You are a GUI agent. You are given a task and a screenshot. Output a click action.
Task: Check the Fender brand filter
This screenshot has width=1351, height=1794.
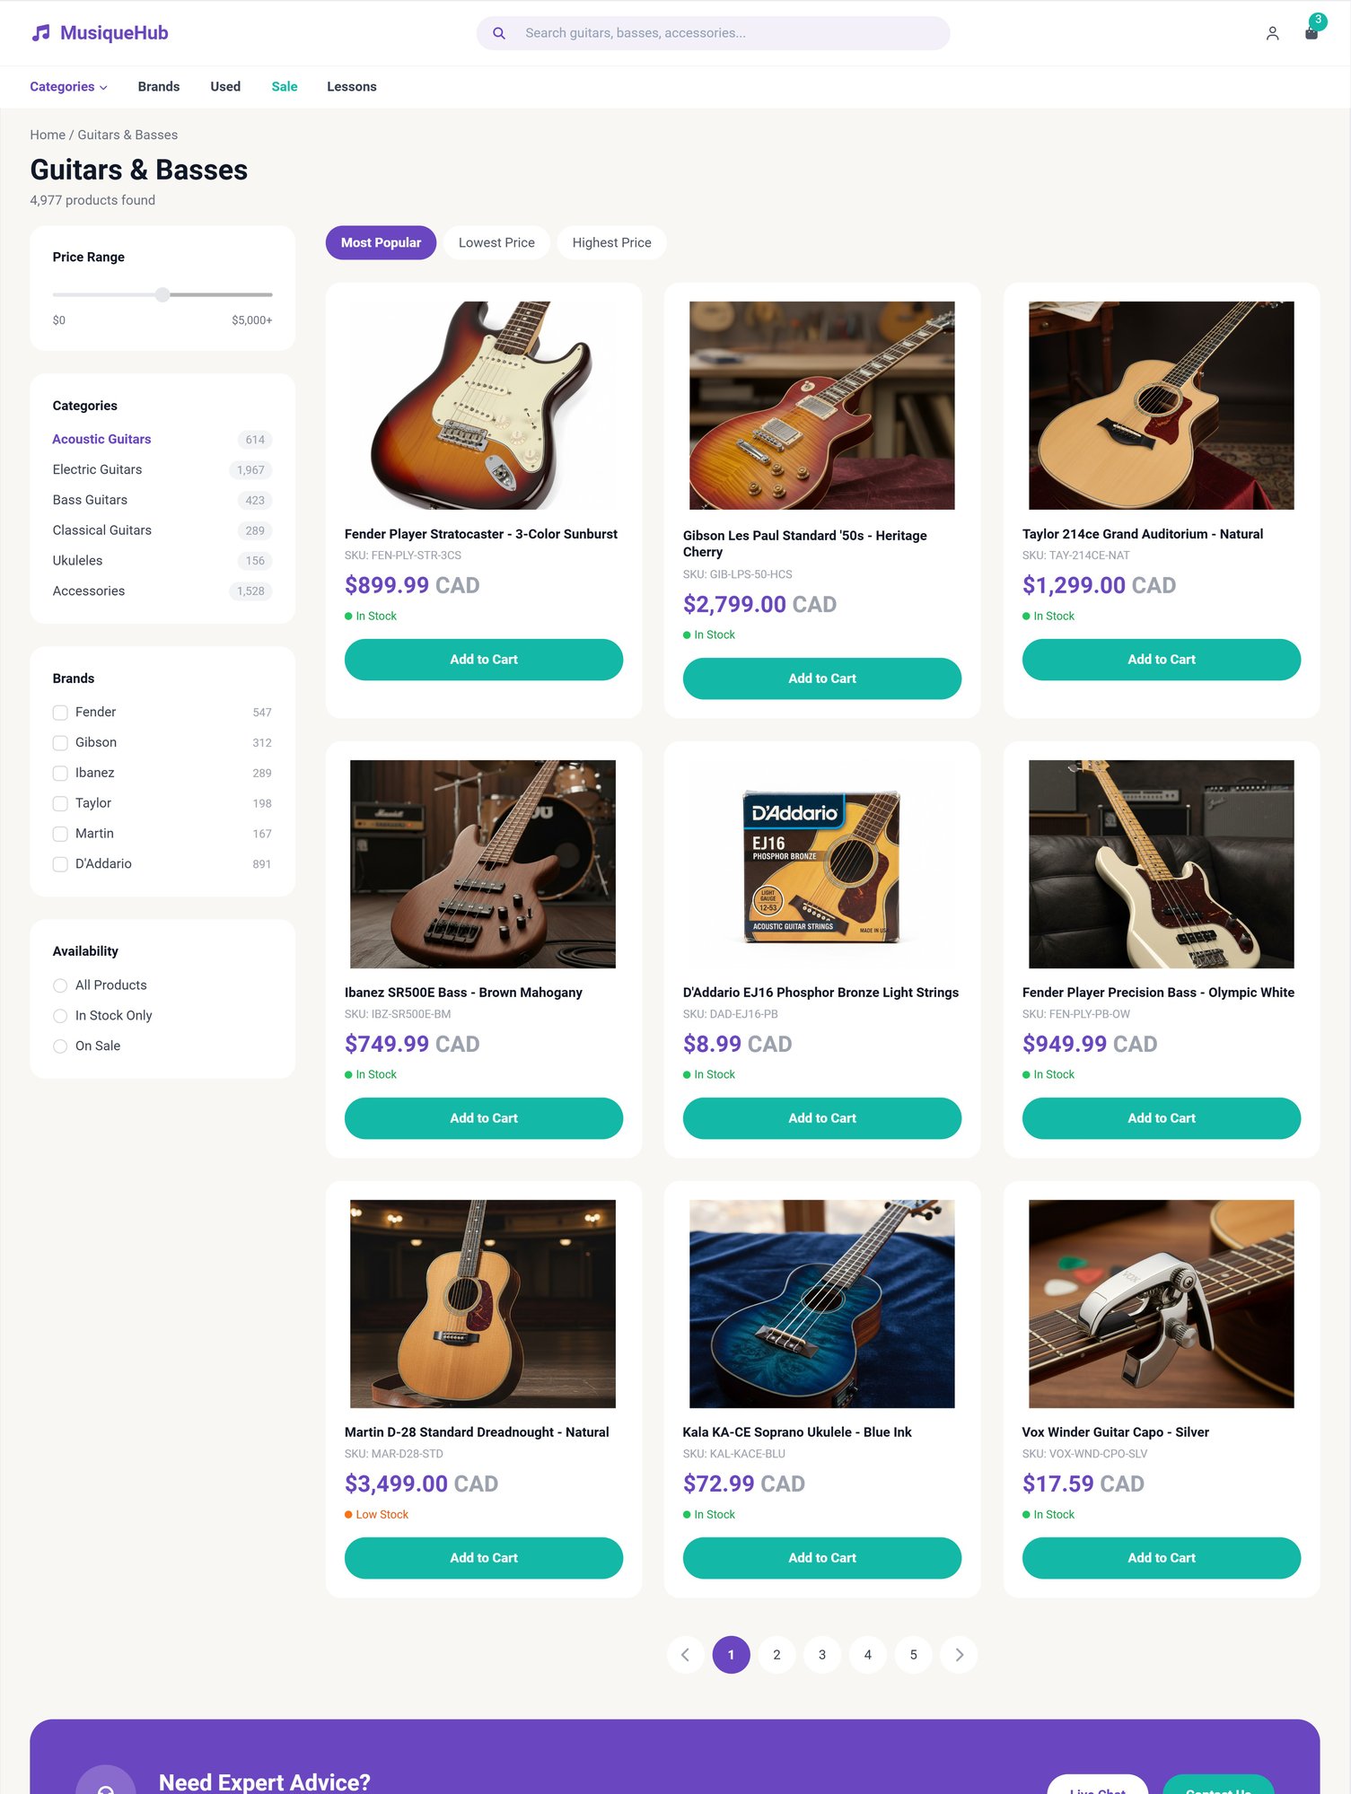(x=60, y=713)
